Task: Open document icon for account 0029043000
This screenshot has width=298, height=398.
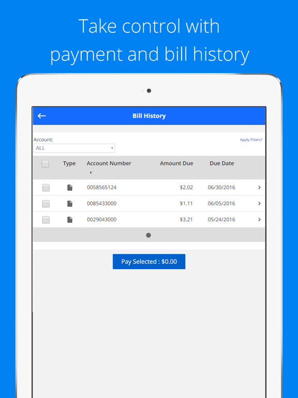Action: tap(70, 220)
